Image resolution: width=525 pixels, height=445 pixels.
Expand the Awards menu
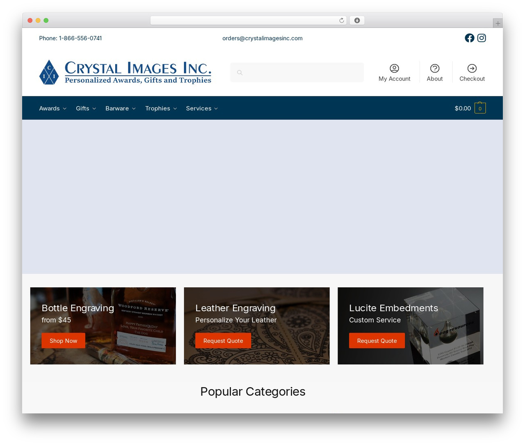point(52,108)
